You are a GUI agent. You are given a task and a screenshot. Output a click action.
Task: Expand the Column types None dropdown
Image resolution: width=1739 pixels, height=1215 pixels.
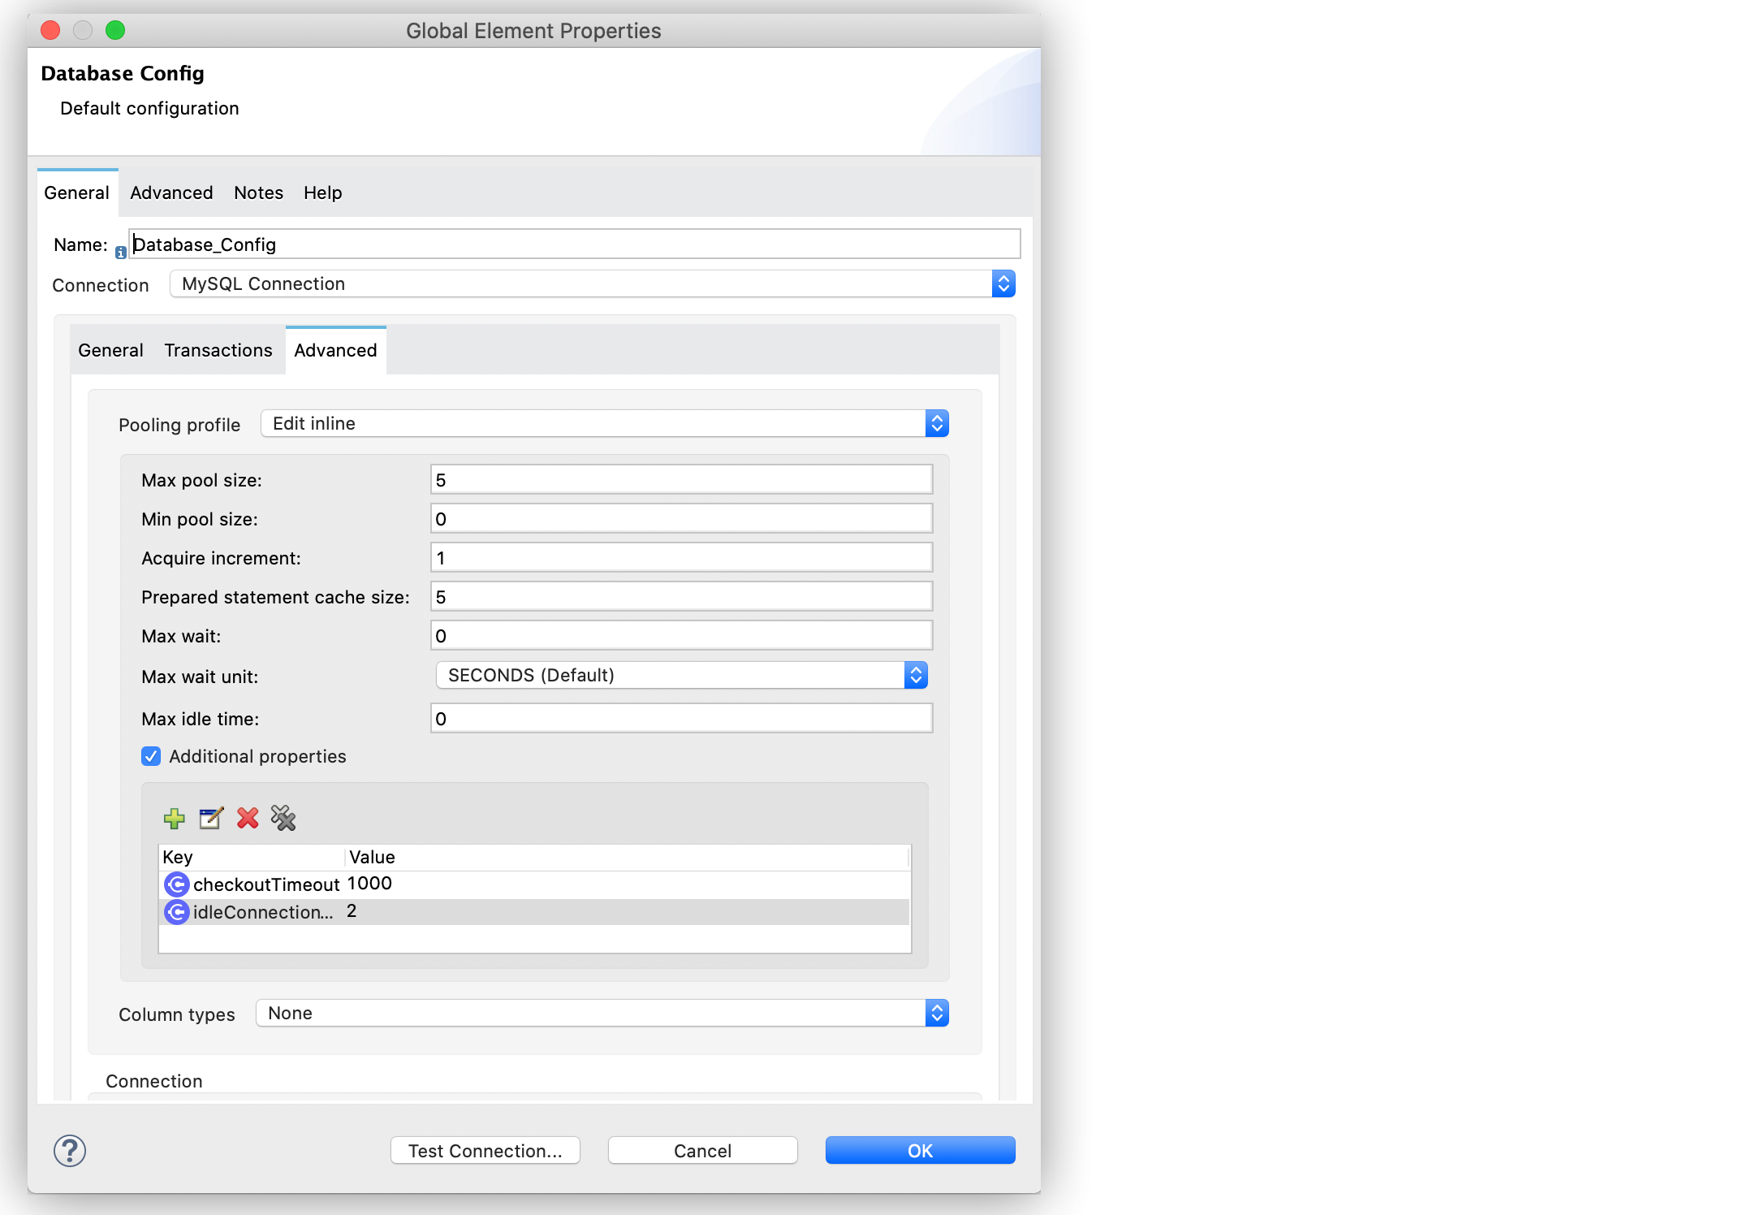coord(937,1013)
